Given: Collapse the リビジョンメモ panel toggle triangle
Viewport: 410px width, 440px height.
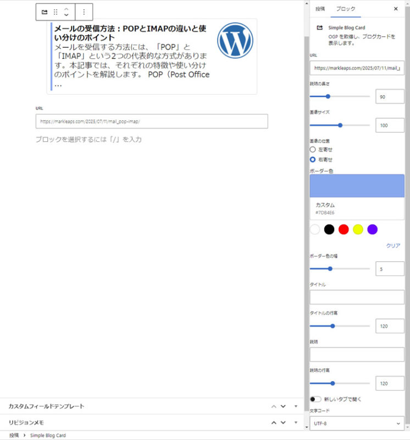Looking at the screenshot, I should pyautogui.click(x=296, y=422).
